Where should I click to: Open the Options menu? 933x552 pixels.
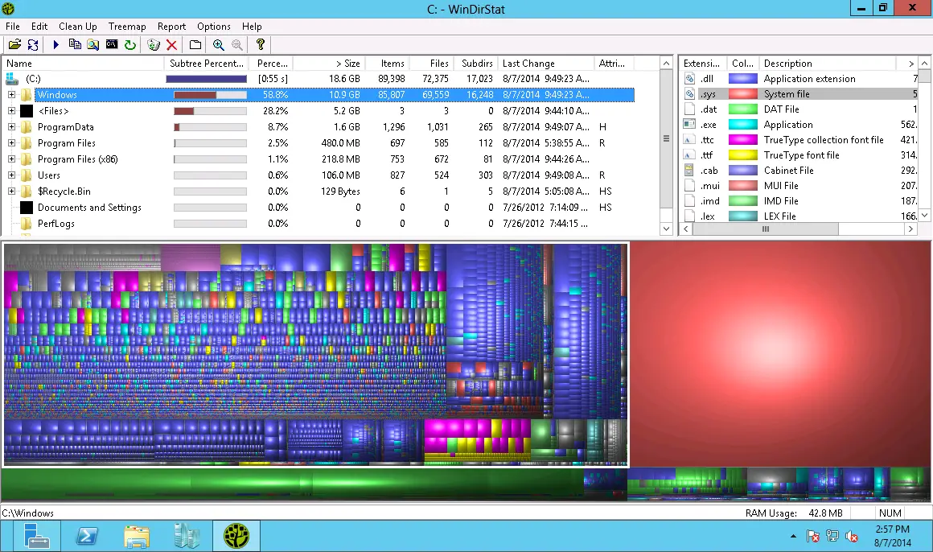(214, 27)
